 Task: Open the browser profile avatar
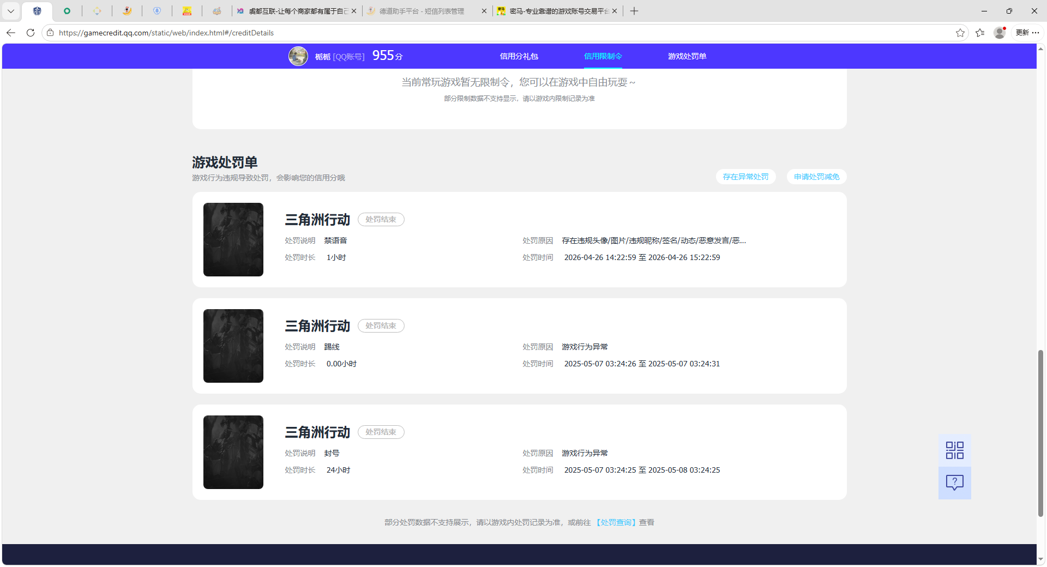(1000, 33)
